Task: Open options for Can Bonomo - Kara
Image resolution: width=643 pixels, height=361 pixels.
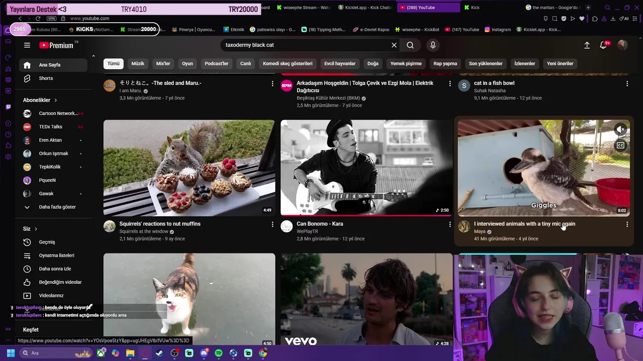Action: click(450, 224)
